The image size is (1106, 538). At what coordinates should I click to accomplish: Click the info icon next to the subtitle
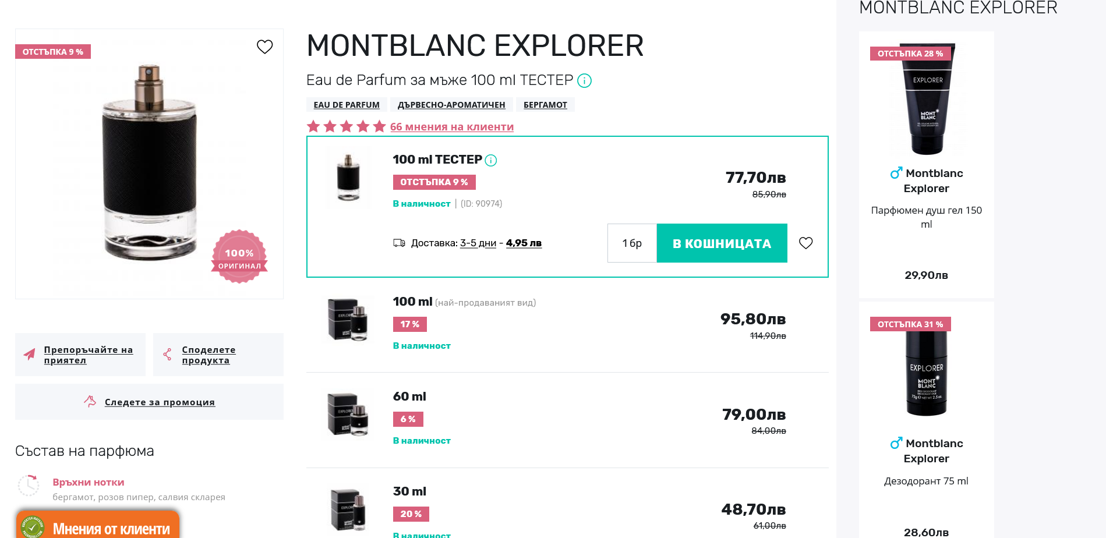(584, 81)
